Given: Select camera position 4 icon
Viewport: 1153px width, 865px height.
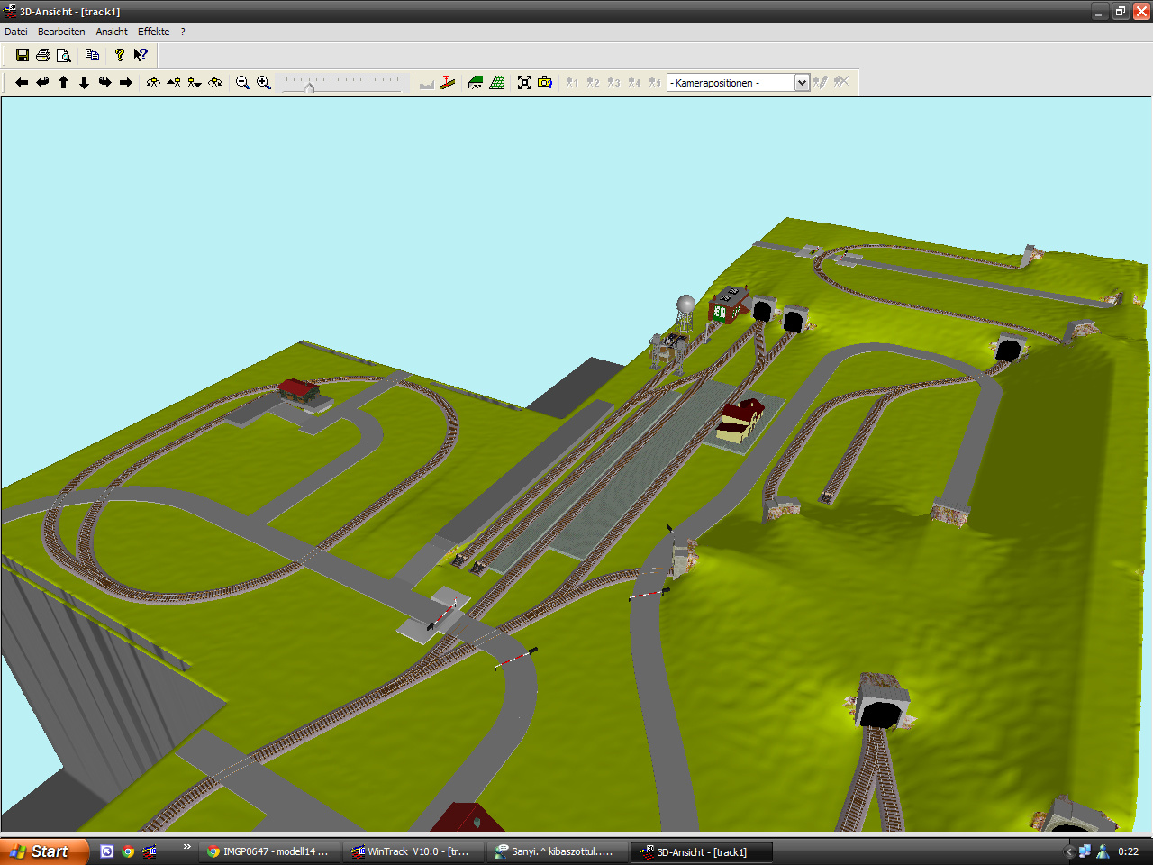Looking at the screenshot, I should (x=634, y=82).
